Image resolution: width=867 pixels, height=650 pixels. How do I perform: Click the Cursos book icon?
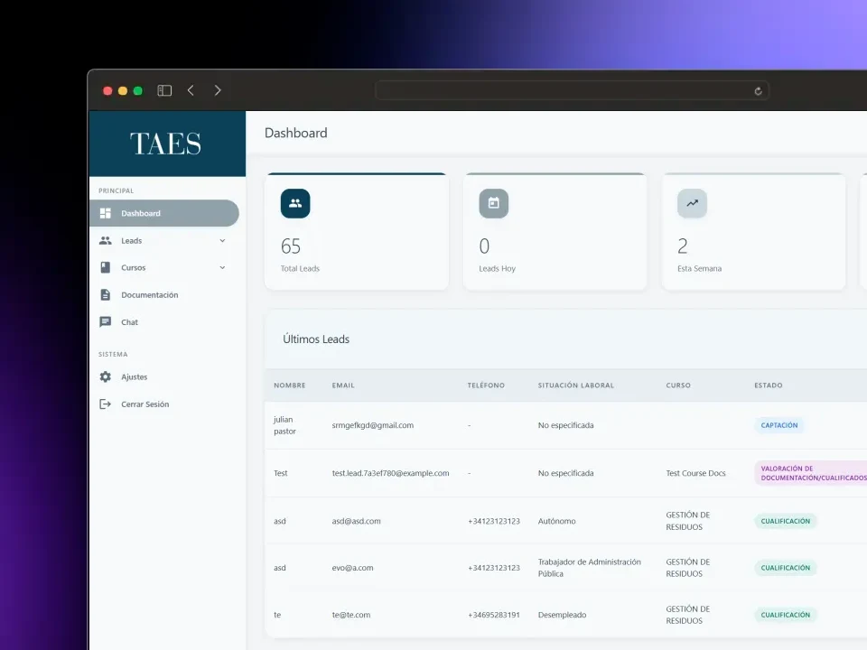[105, 267]
